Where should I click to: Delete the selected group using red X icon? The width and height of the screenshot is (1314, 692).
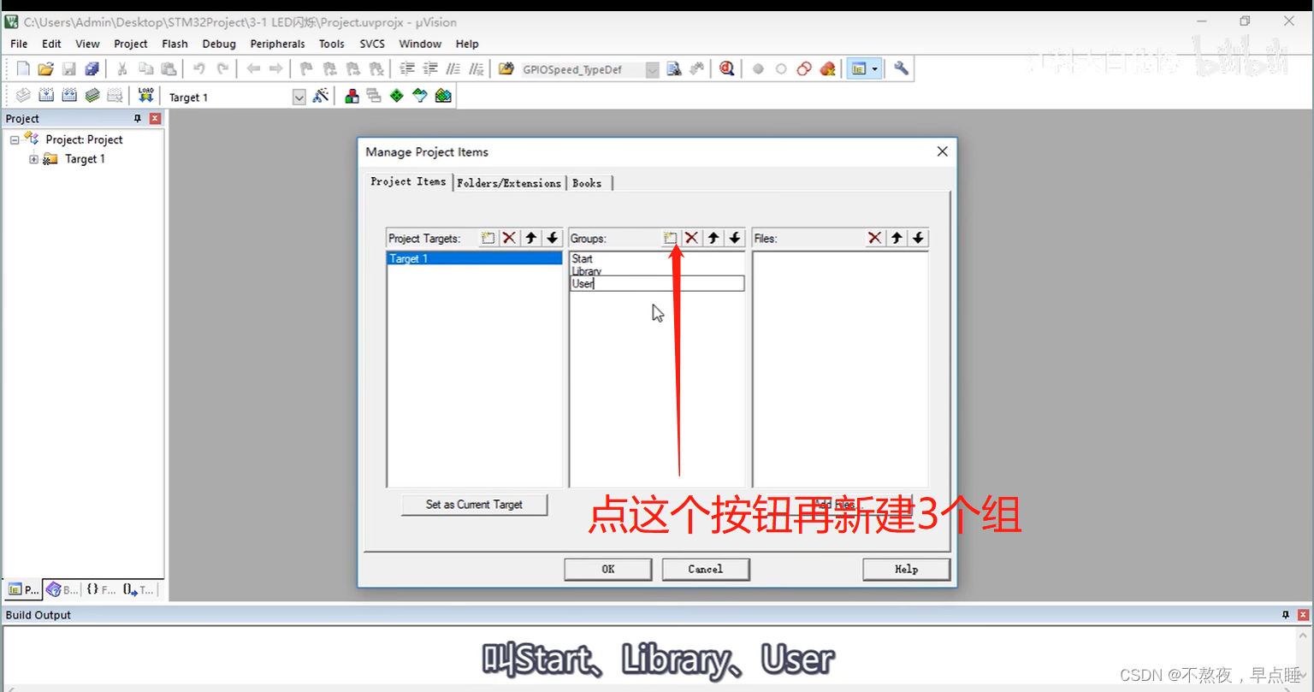click(x=691, y=238)
